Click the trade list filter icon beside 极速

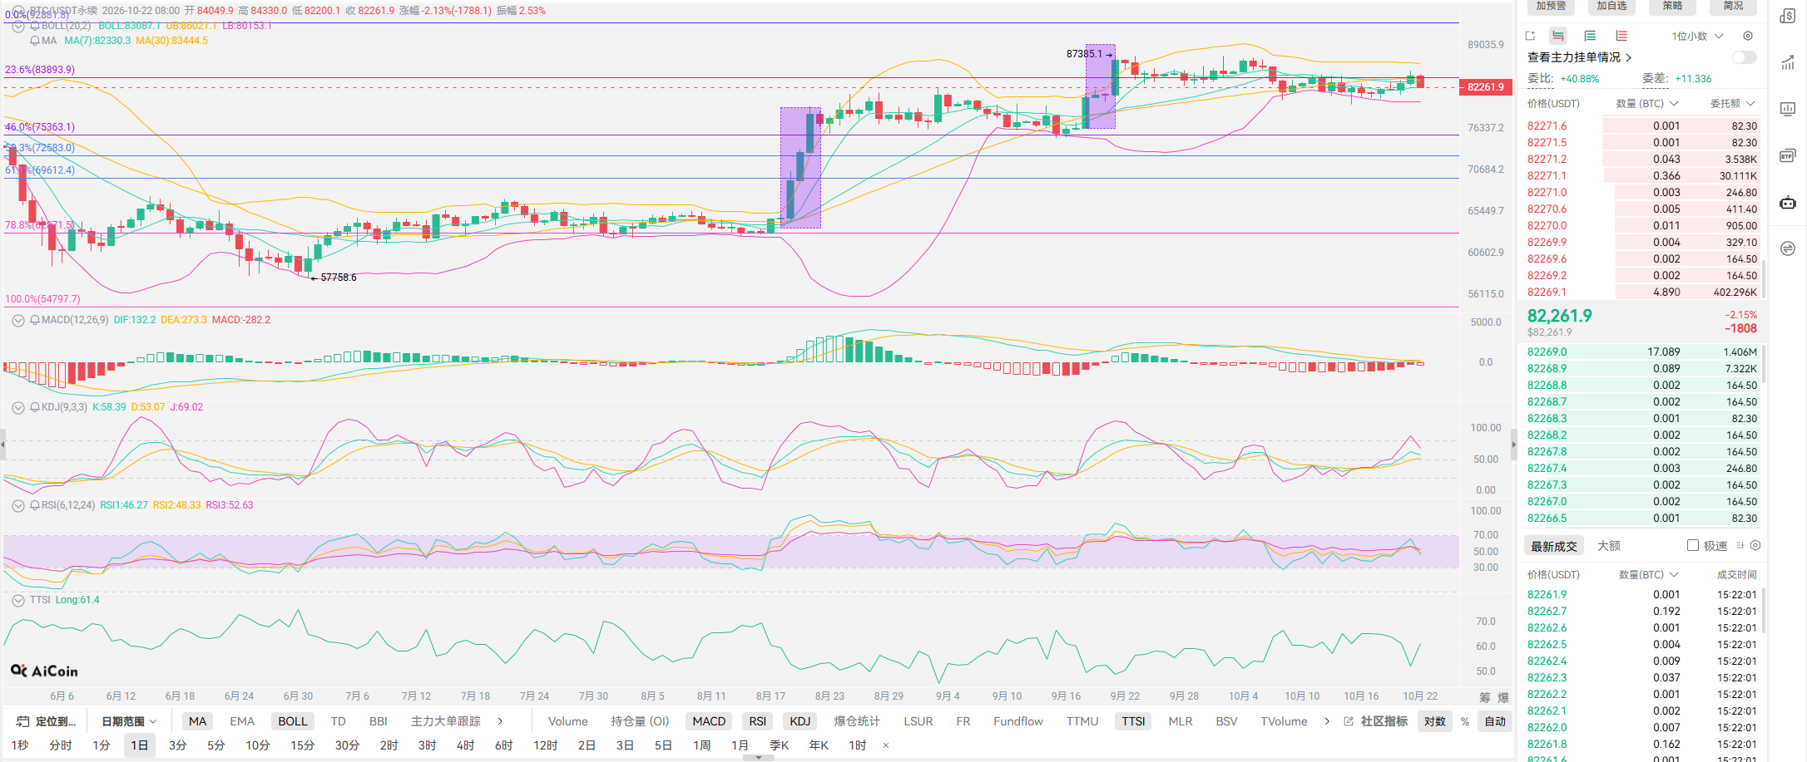pos(1740,545)
